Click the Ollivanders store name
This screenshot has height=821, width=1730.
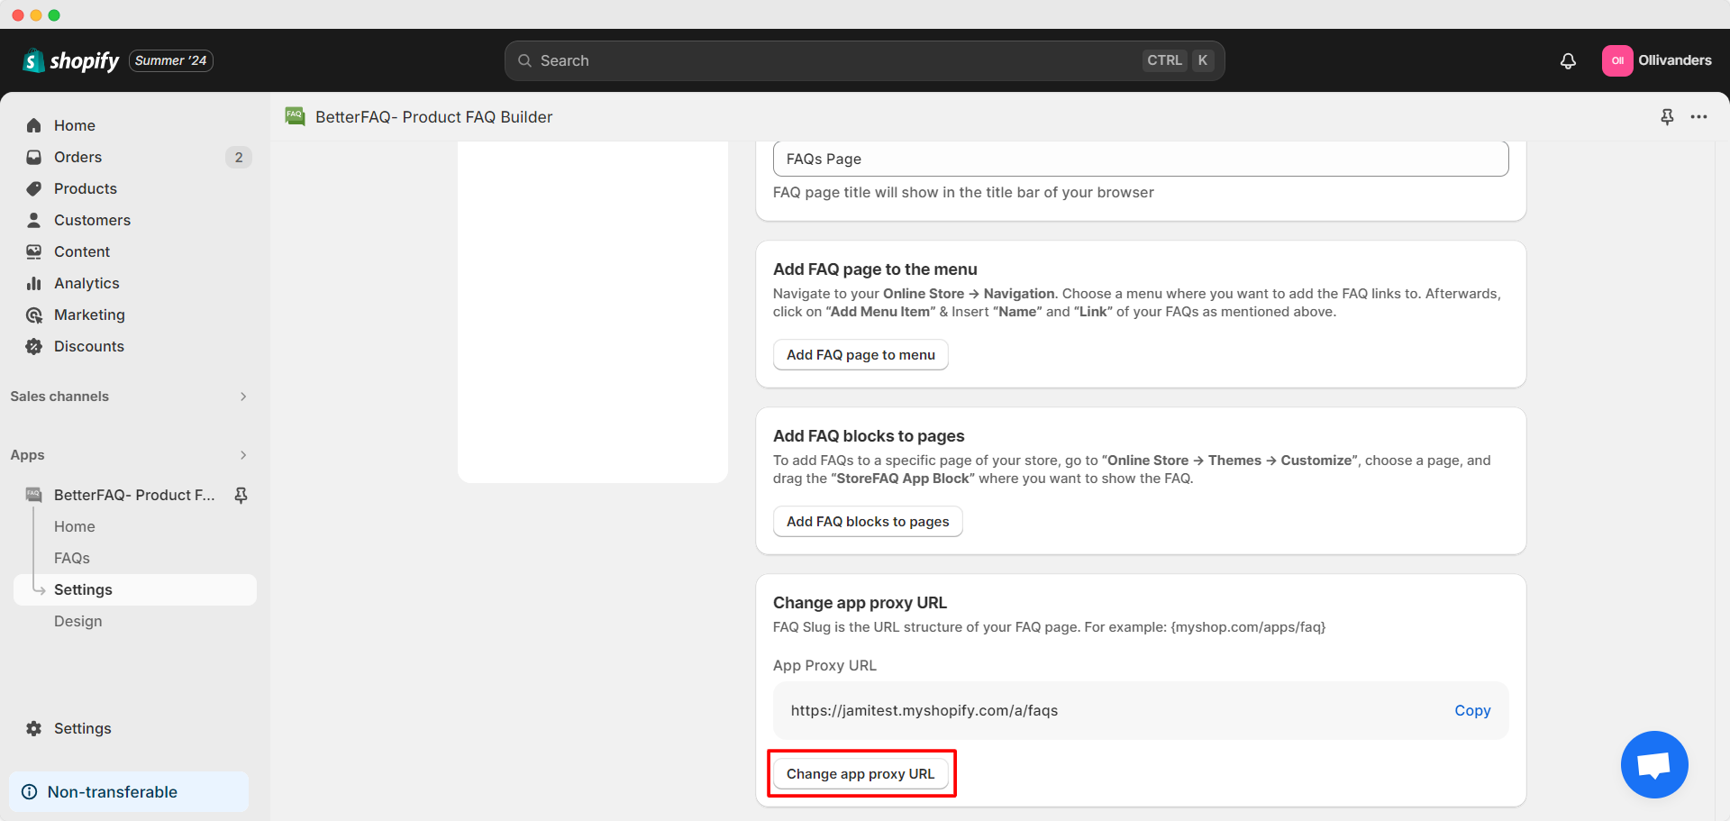[1675, 60]
